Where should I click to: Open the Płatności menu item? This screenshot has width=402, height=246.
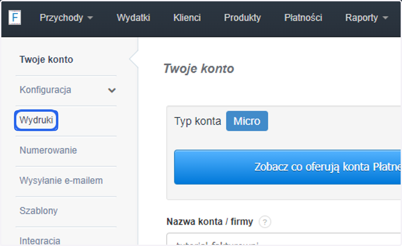click(303, 18)
